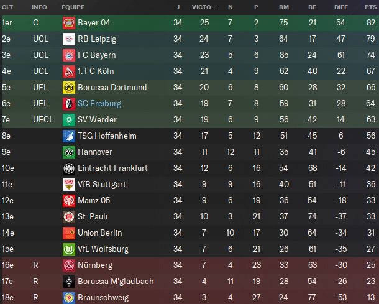The image size is (379, 304).
Task: Click the CLT column header
Action: coord(8,7)
